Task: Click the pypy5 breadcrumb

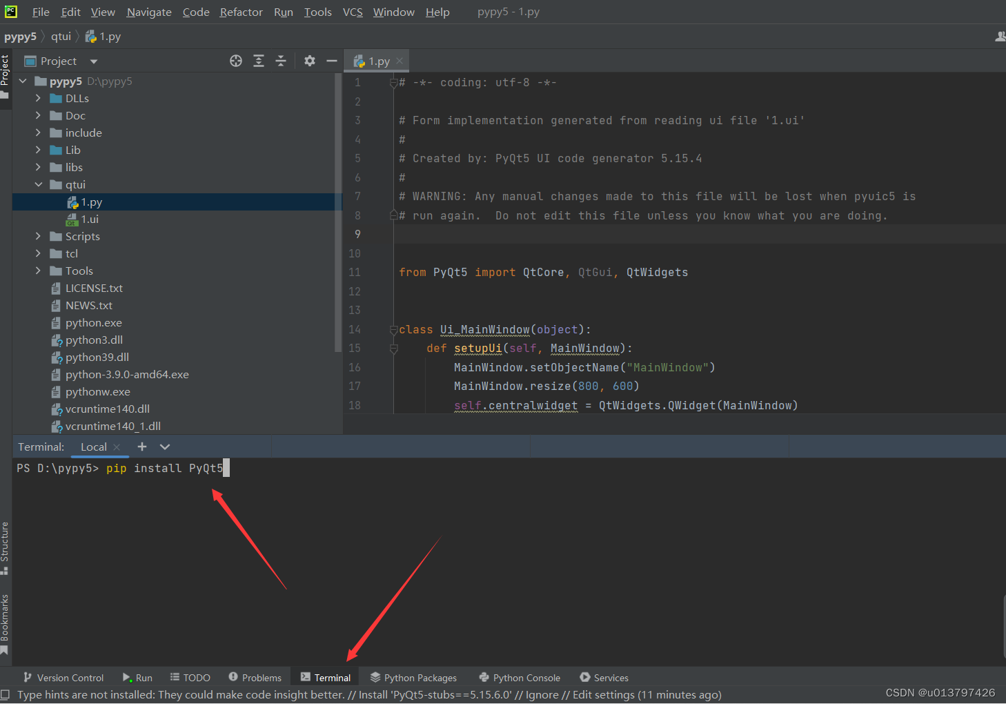Action: pos(20,36)
